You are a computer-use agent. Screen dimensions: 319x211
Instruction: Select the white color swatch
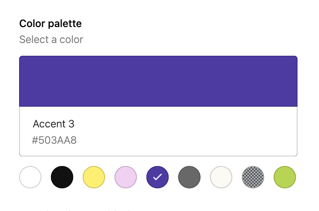tap(30, 177)
